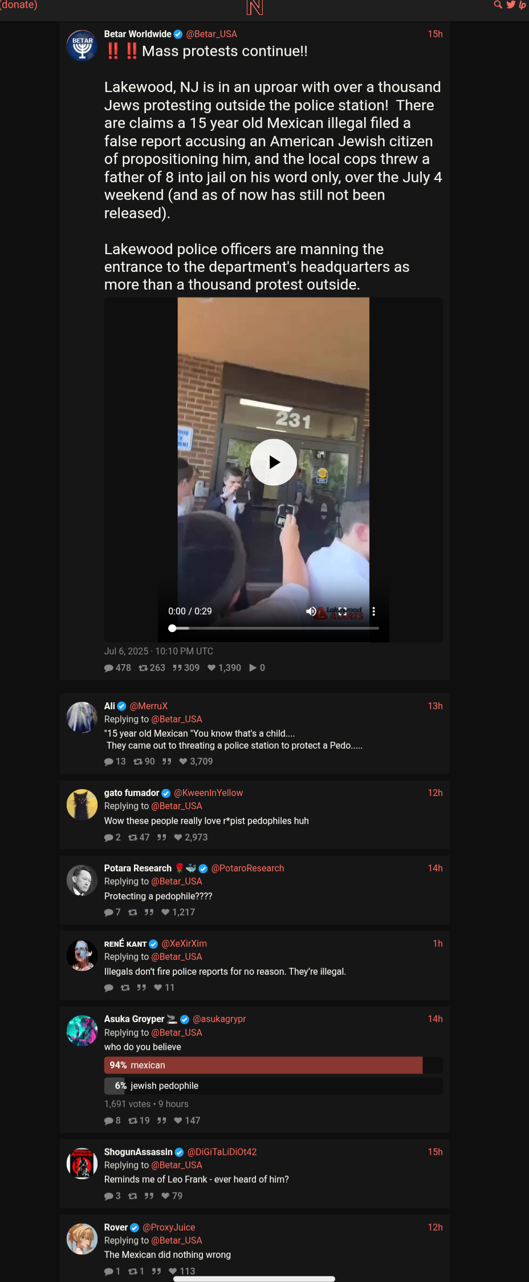Viewport: 529px width, 1282px height.
Task: Click the @Betar_USA handle in main post
Action: point(211,34)
